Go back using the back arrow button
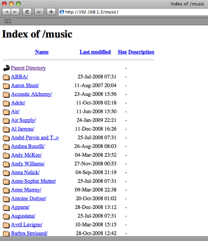Screen dimensions: 208x241 [x=7, y=12]
